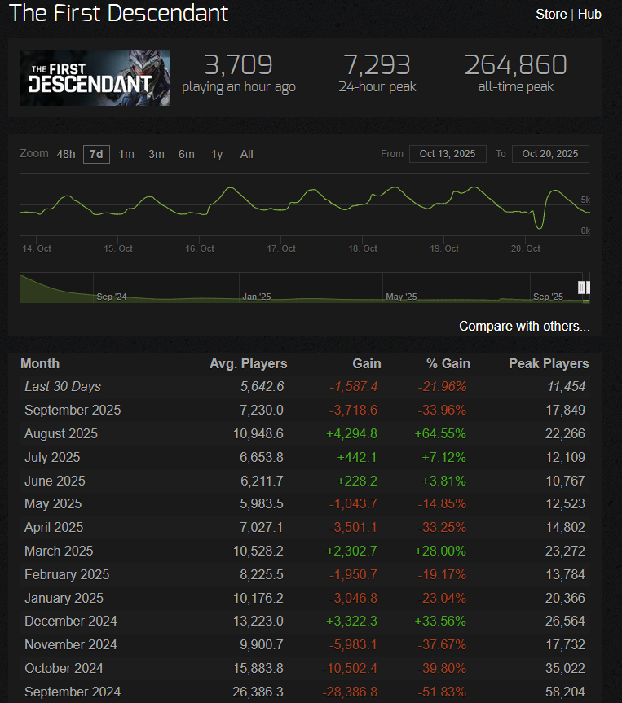This screenshot has width=622, height=703.
Task: Click the September 2025 row label
Action: click(x=73, y=411)
